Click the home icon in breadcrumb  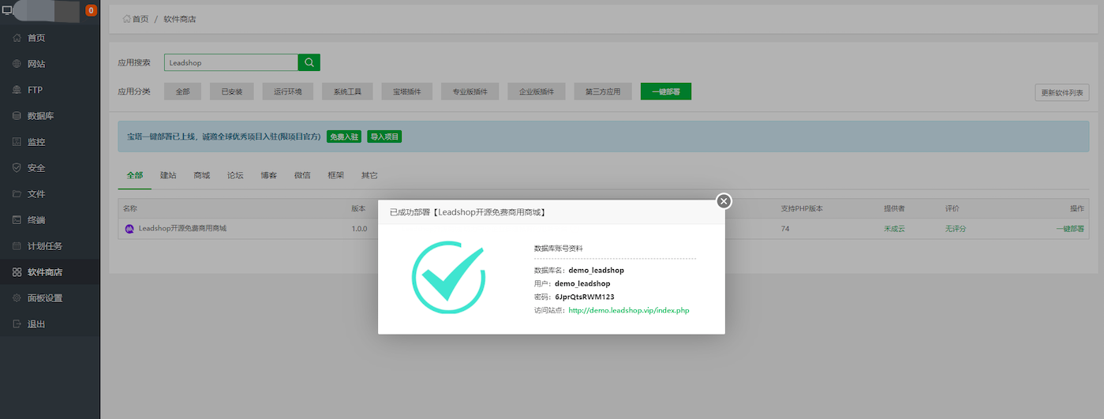coord(126,18)
